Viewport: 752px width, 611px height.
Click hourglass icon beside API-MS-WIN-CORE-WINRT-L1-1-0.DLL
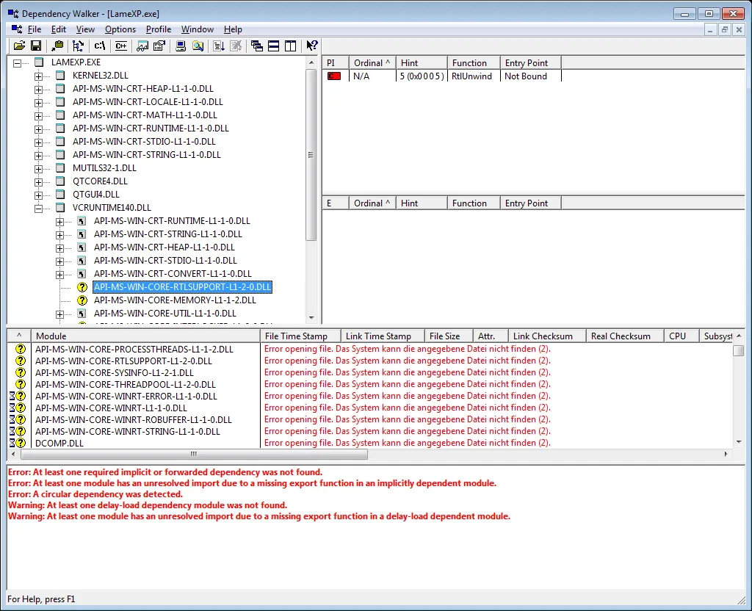tap(12, 408)
